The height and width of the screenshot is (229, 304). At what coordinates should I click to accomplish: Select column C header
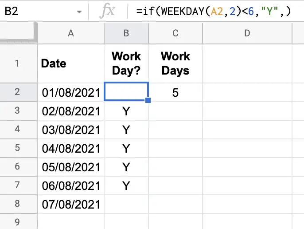click(175, 33)
